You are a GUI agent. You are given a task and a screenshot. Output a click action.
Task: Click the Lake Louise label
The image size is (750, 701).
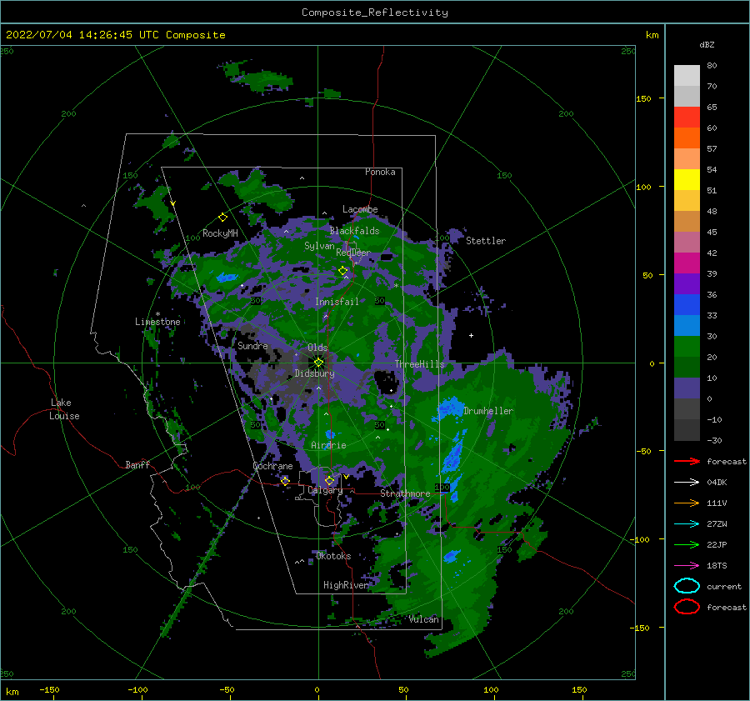(64, 409)
